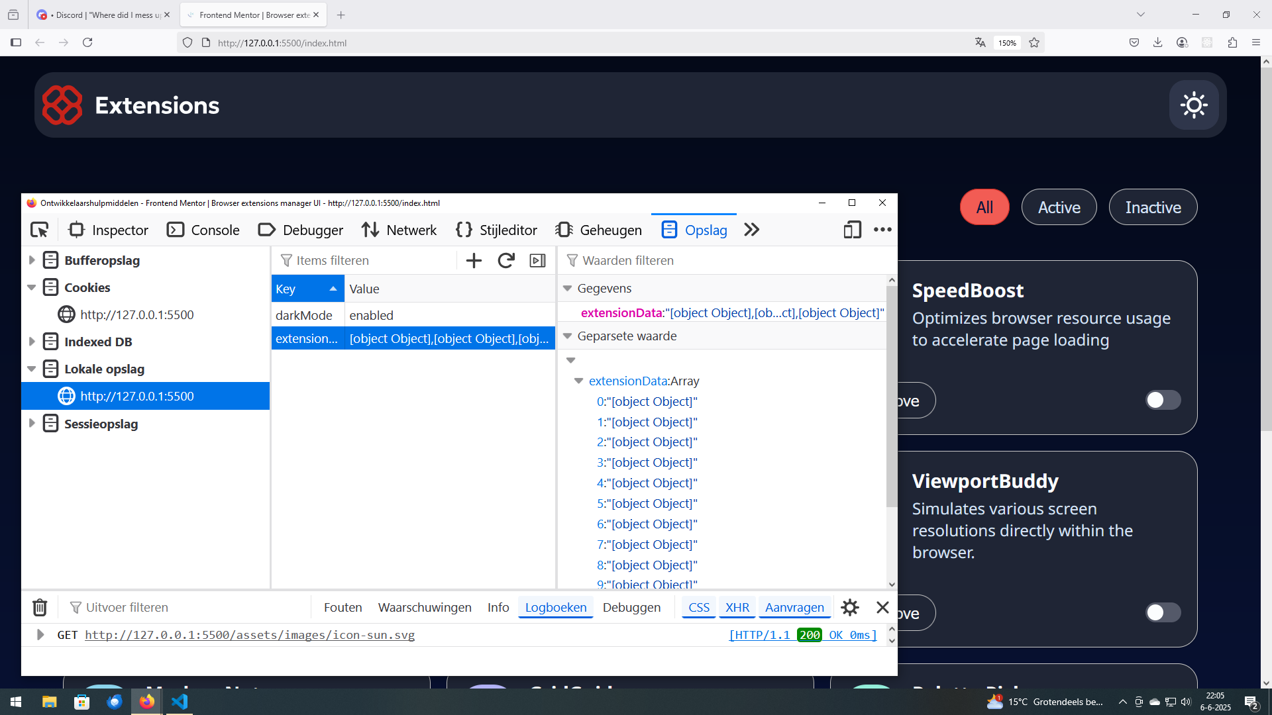Image resolution: width=1272 pixels, height=715 pixels.
Task: Expand the Bufferopslag tree node
Action: coord(32,260)
